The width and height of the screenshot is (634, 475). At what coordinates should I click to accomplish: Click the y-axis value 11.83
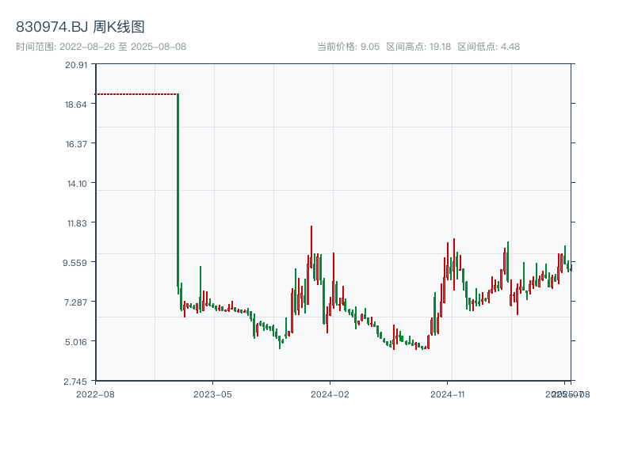(77, 223)
